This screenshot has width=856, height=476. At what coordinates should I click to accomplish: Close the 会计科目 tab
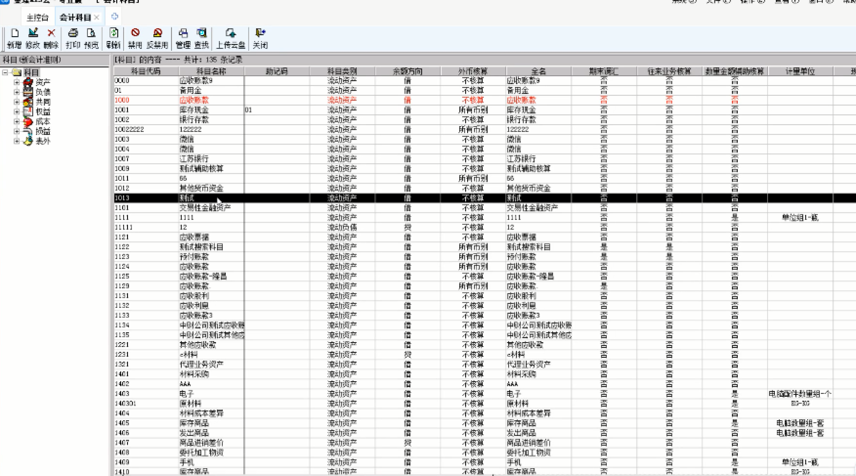97,18
